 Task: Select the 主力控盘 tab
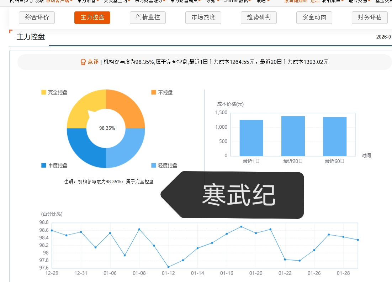click(x=92, y=17)
